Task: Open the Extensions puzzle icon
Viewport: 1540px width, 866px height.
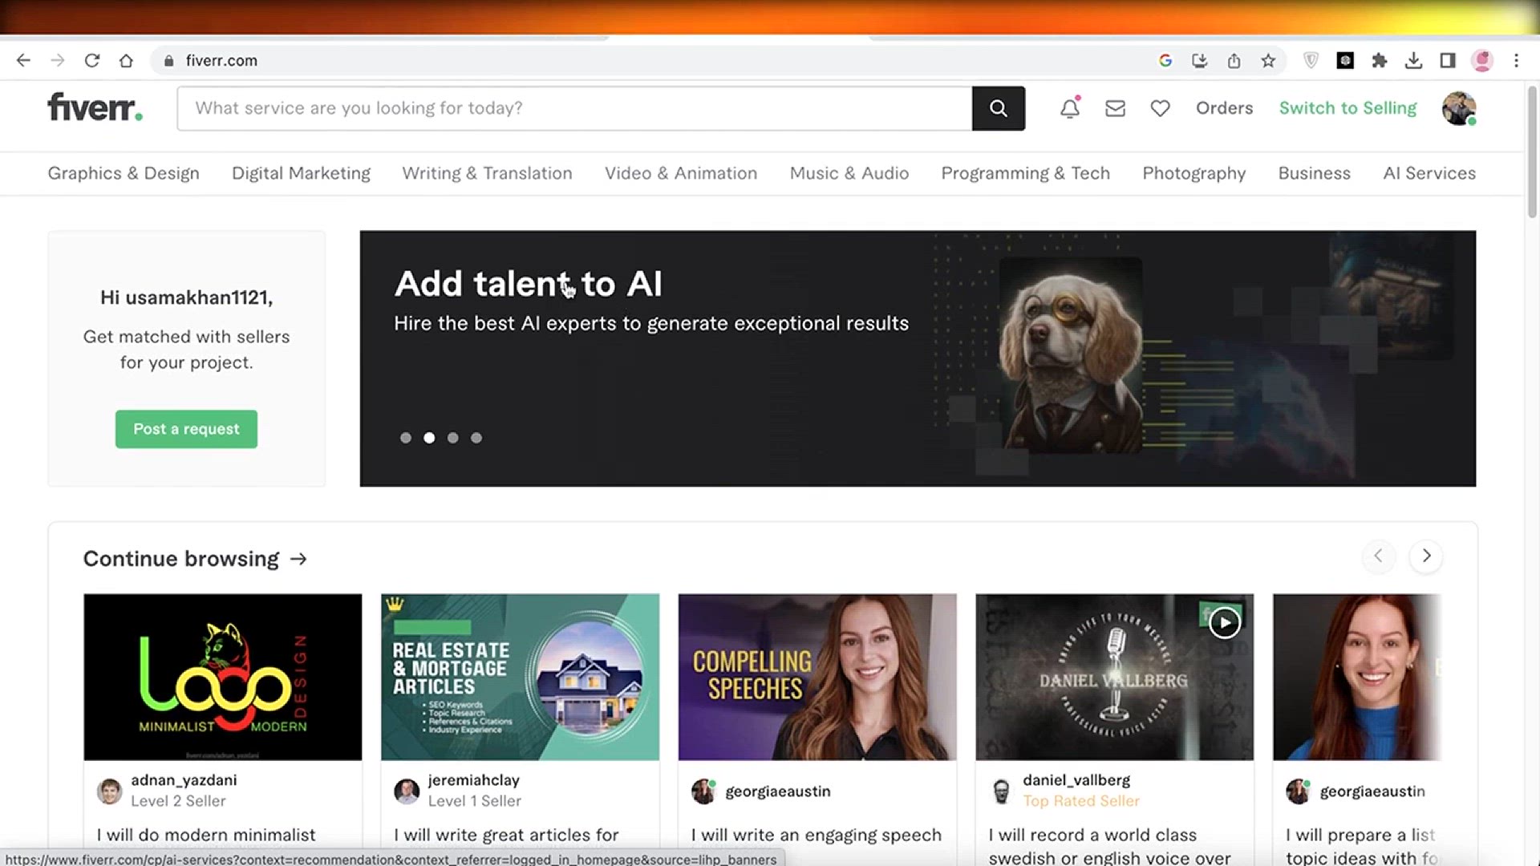Action: coord(1380,60)
